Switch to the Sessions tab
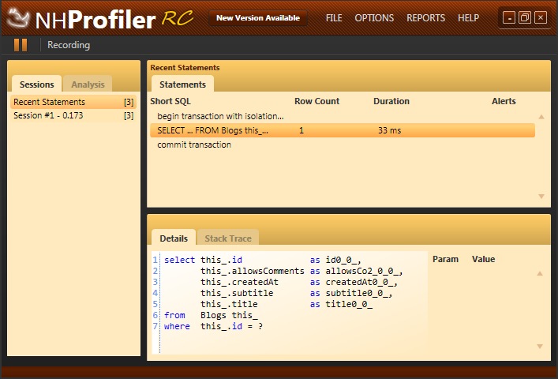 36,84
